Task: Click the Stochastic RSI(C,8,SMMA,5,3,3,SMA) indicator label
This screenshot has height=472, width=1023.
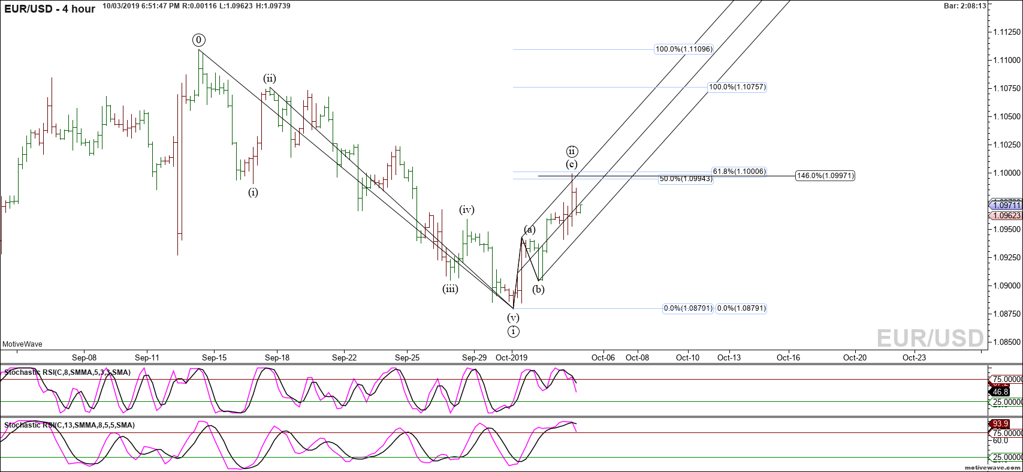Action: click(67, 372)
